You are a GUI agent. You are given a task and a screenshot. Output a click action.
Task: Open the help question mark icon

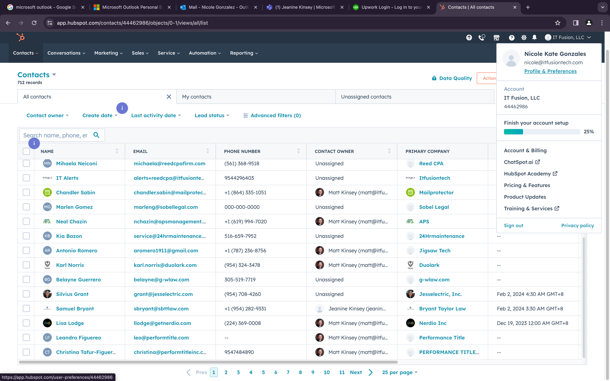511,38
